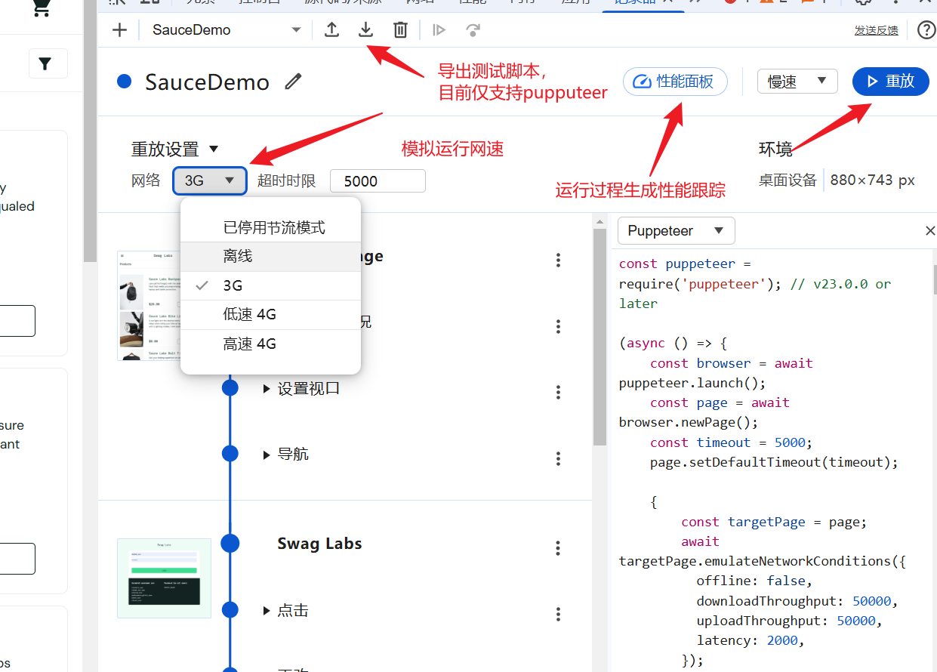937x672 pixels.
Task: Click the 超时时限 label text
Action: point(286,180)
